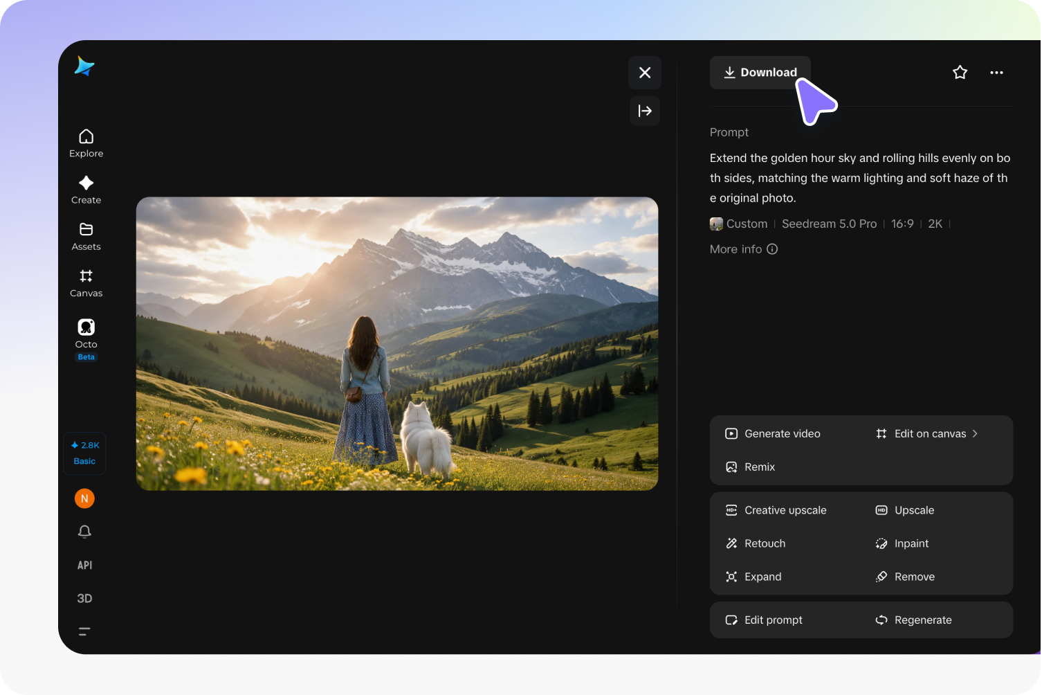Select Generate video
Viewport: 1042px width, 695px height.
(772, 433)
